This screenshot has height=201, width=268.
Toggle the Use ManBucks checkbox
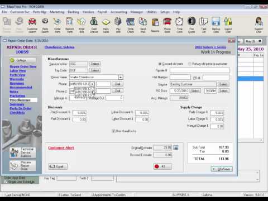point(113,131)
